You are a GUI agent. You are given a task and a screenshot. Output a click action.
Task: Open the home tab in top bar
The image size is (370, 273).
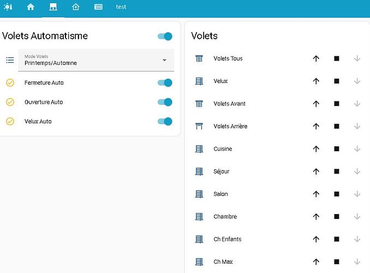pos(31,7)
